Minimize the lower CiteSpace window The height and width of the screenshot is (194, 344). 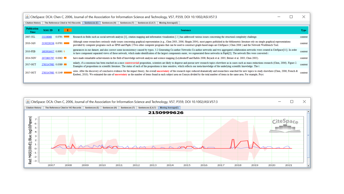pyautogui.click(x=279, y=102)
